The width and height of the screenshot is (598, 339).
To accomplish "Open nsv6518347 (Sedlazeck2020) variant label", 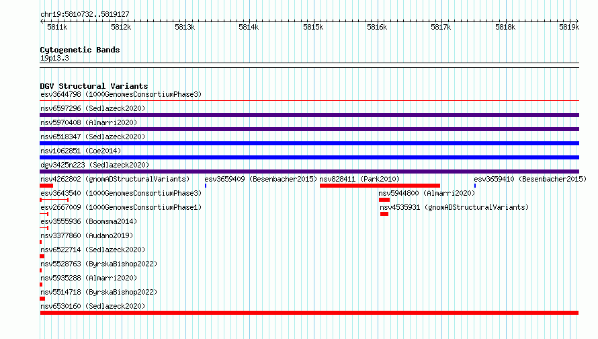I will pos(93,137).
